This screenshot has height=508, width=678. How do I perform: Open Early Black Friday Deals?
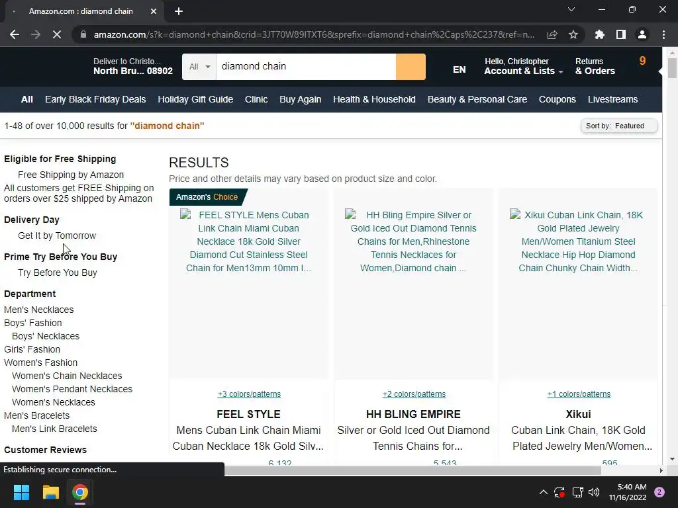(95, 99)
